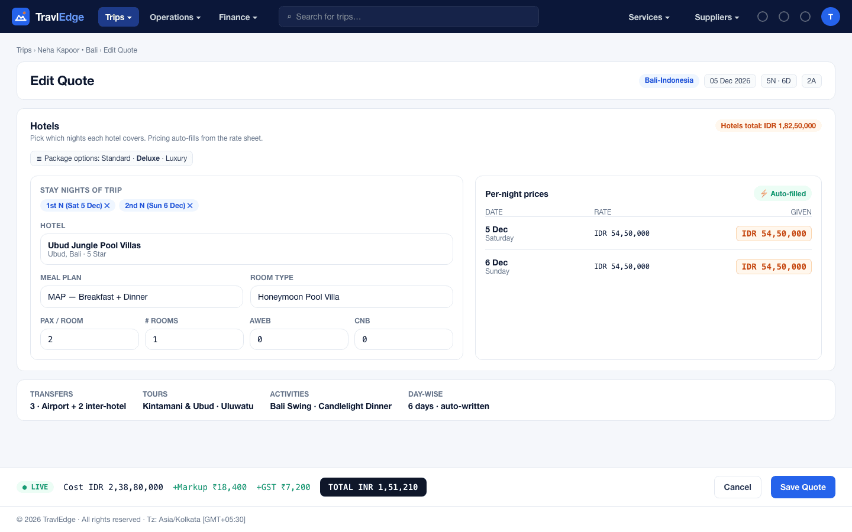Edit the Given price for 5 Dec
Viewport: 852px width, 532px height.
773,233
